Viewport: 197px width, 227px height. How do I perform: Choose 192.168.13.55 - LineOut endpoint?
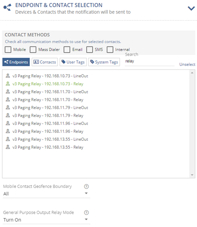(50, 139)
